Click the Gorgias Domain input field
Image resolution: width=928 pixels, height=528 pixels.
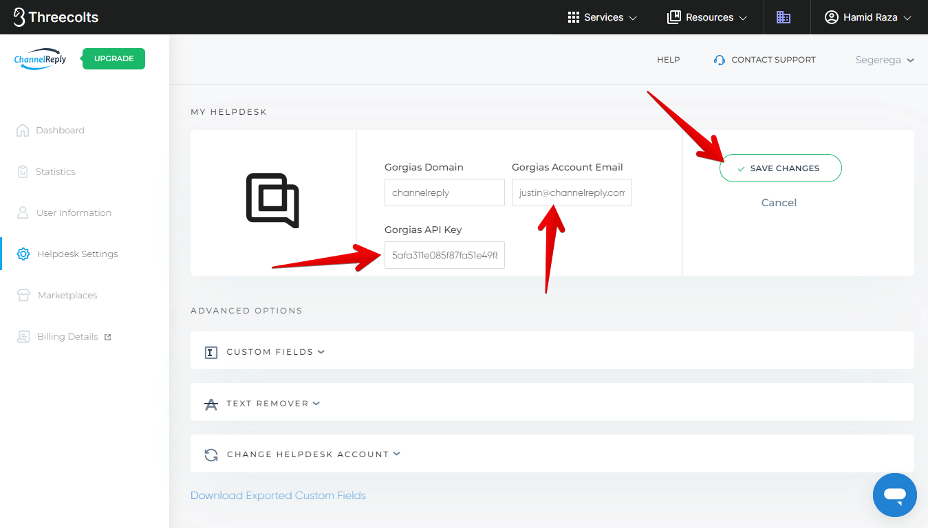click(444, 192)
